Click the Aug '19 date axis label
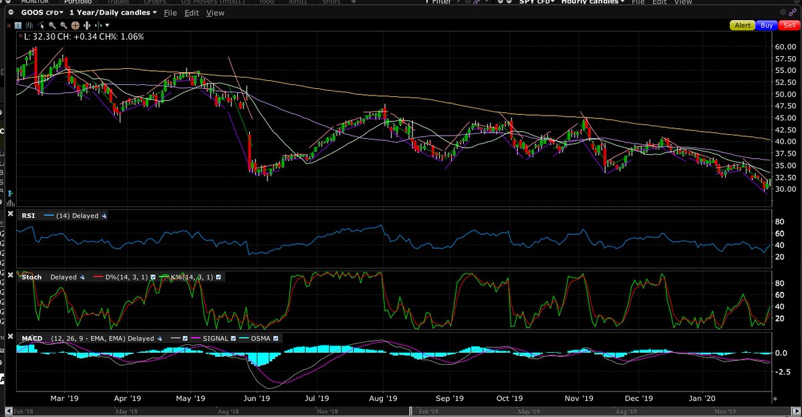This screenshot has height=417, width=802. click(x=382, y=398)
